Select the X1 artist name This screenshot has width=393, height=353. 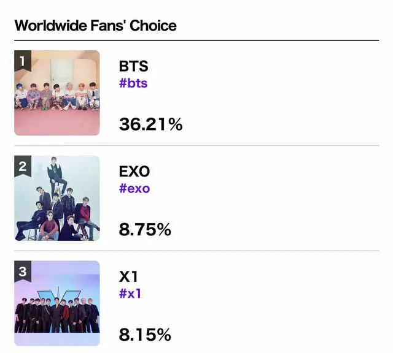[128, 276]
